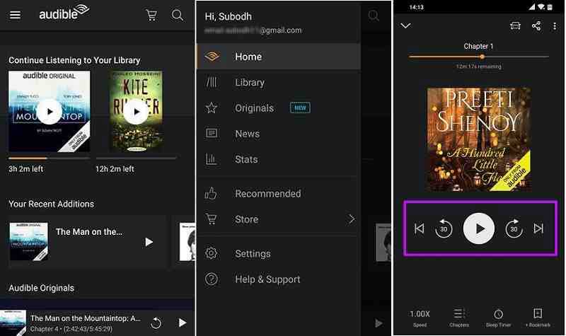
Task: Expand the Store submenu arrow
Action: tap(352, 219)
